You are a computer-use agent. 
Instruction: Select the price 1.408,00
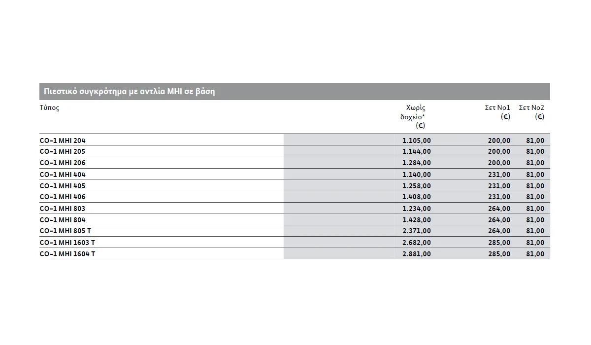click(x=417, y=197)
